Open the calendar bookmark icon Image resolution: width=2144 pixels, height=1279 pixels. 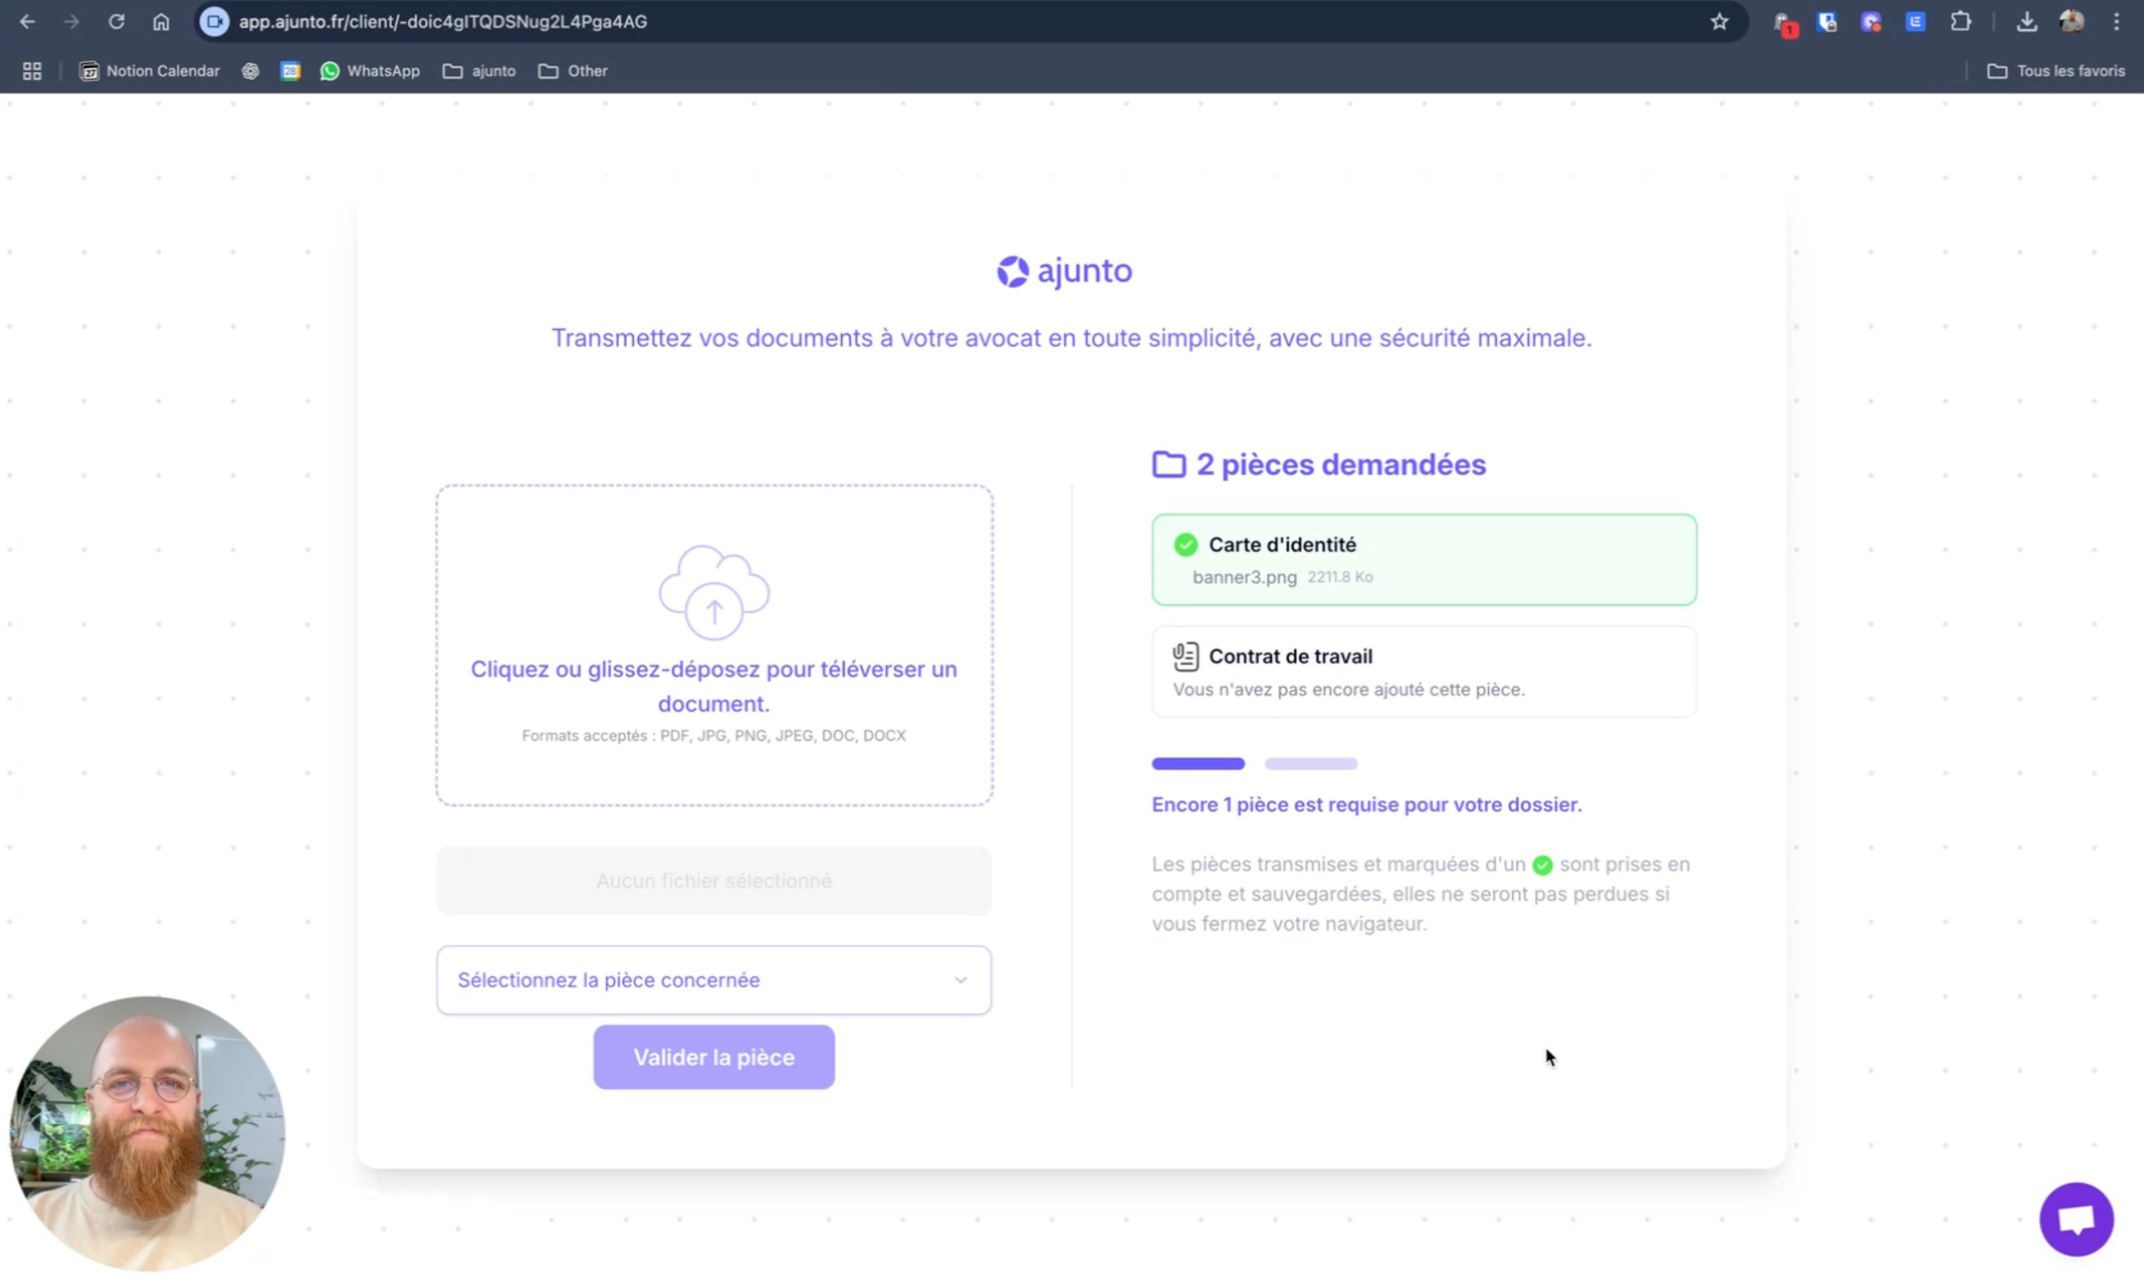tap(291, 70)
